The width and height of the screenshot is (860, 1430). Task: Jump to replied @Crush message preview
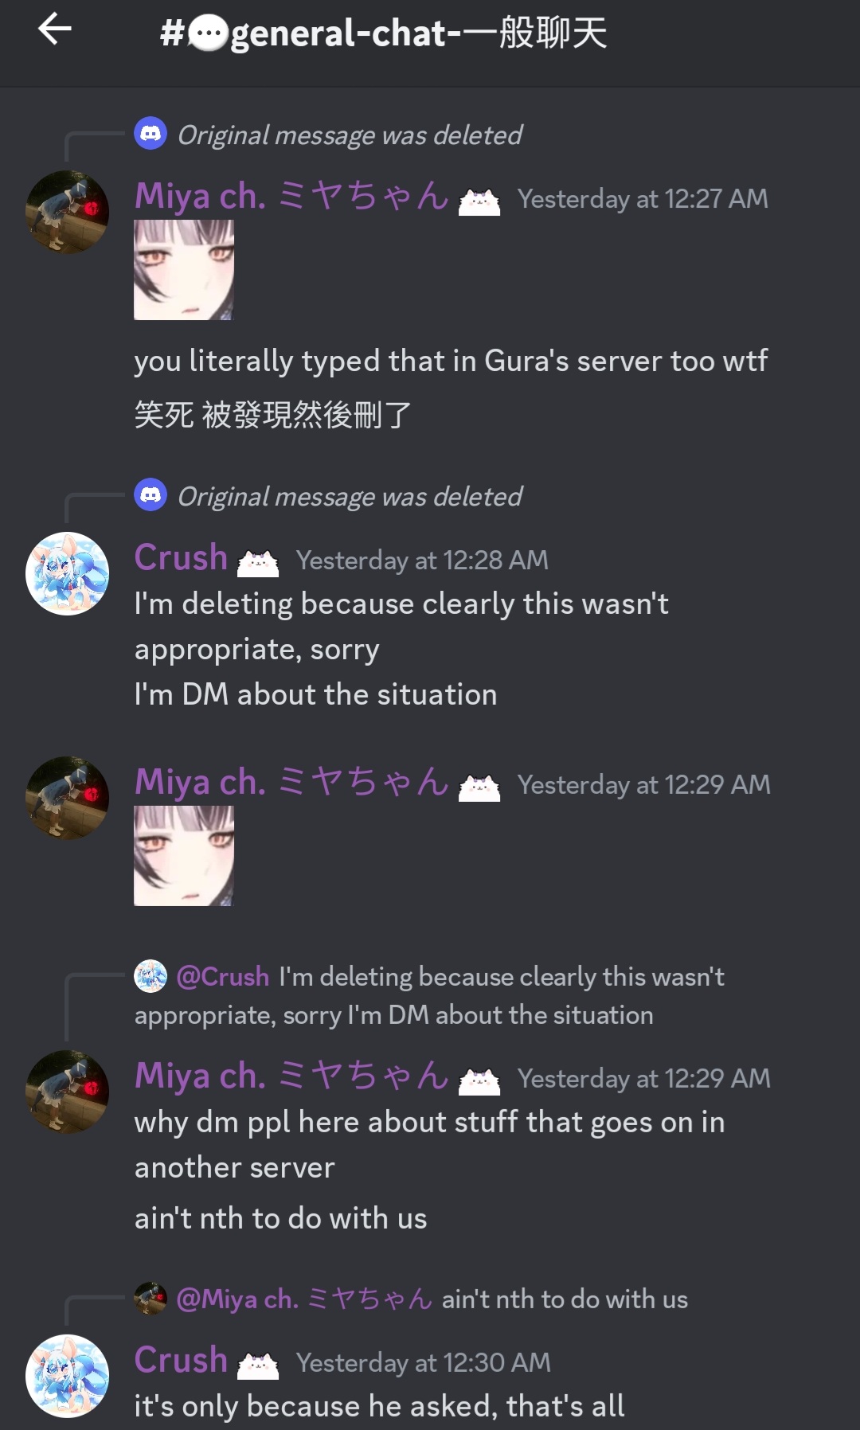(430, 995)
